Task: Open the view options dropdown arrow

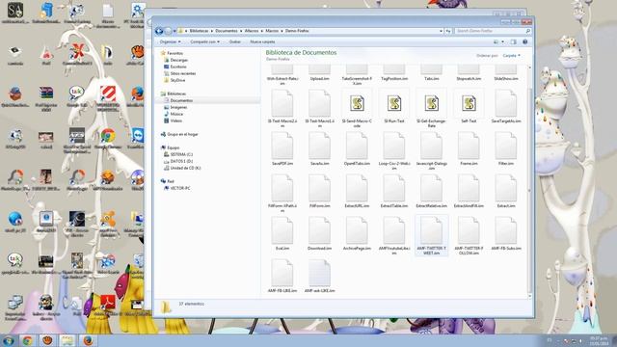Action: [502, 41]
